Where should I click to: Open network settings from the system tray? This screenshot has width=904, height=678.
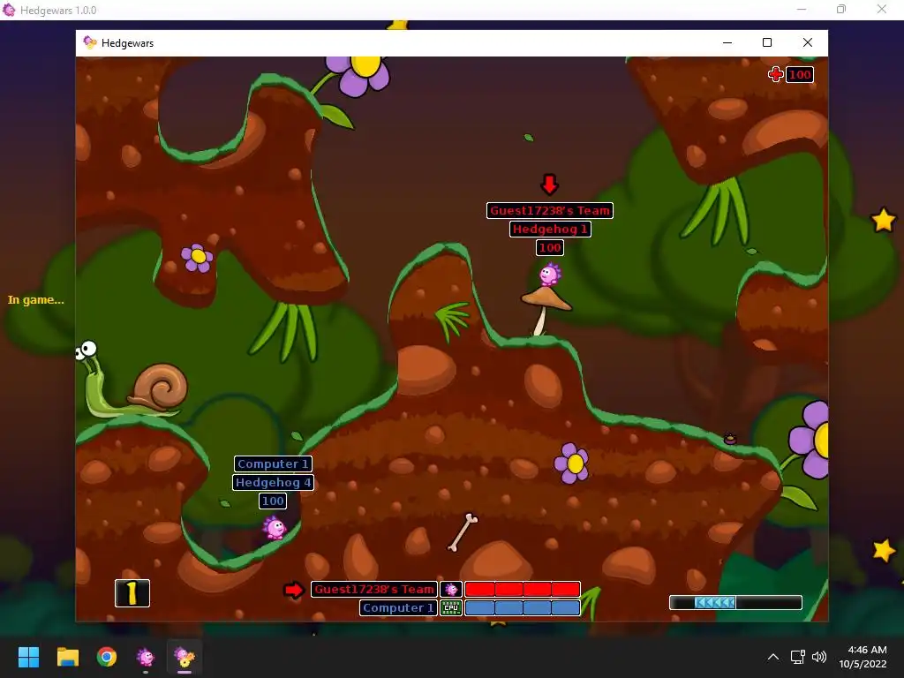coord(798,657)
